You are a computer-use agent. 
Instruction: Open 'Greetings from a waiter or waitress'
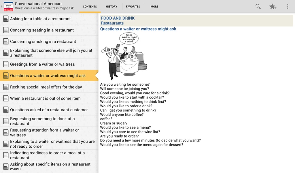[49, 64]
